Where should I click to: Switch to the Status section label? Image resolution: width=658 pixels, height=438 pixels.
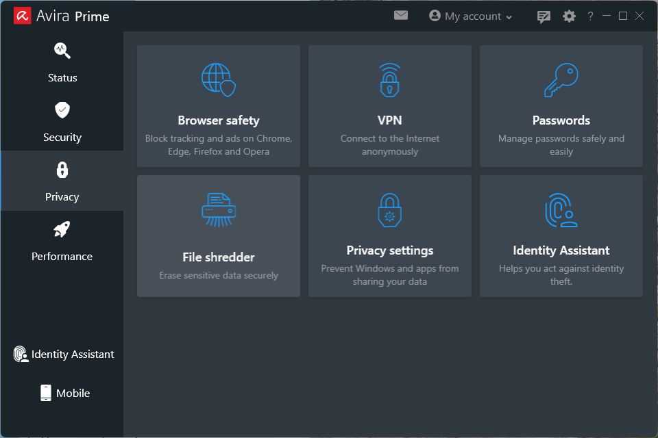[62, 78]
